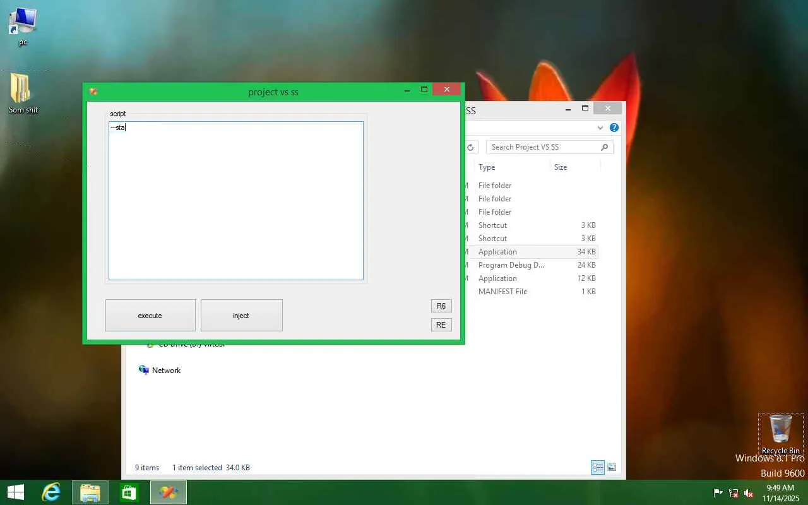Open the Action Center flag icon
Screen dimensions: 808x505
pyautogui.click(x=718, y=493)
